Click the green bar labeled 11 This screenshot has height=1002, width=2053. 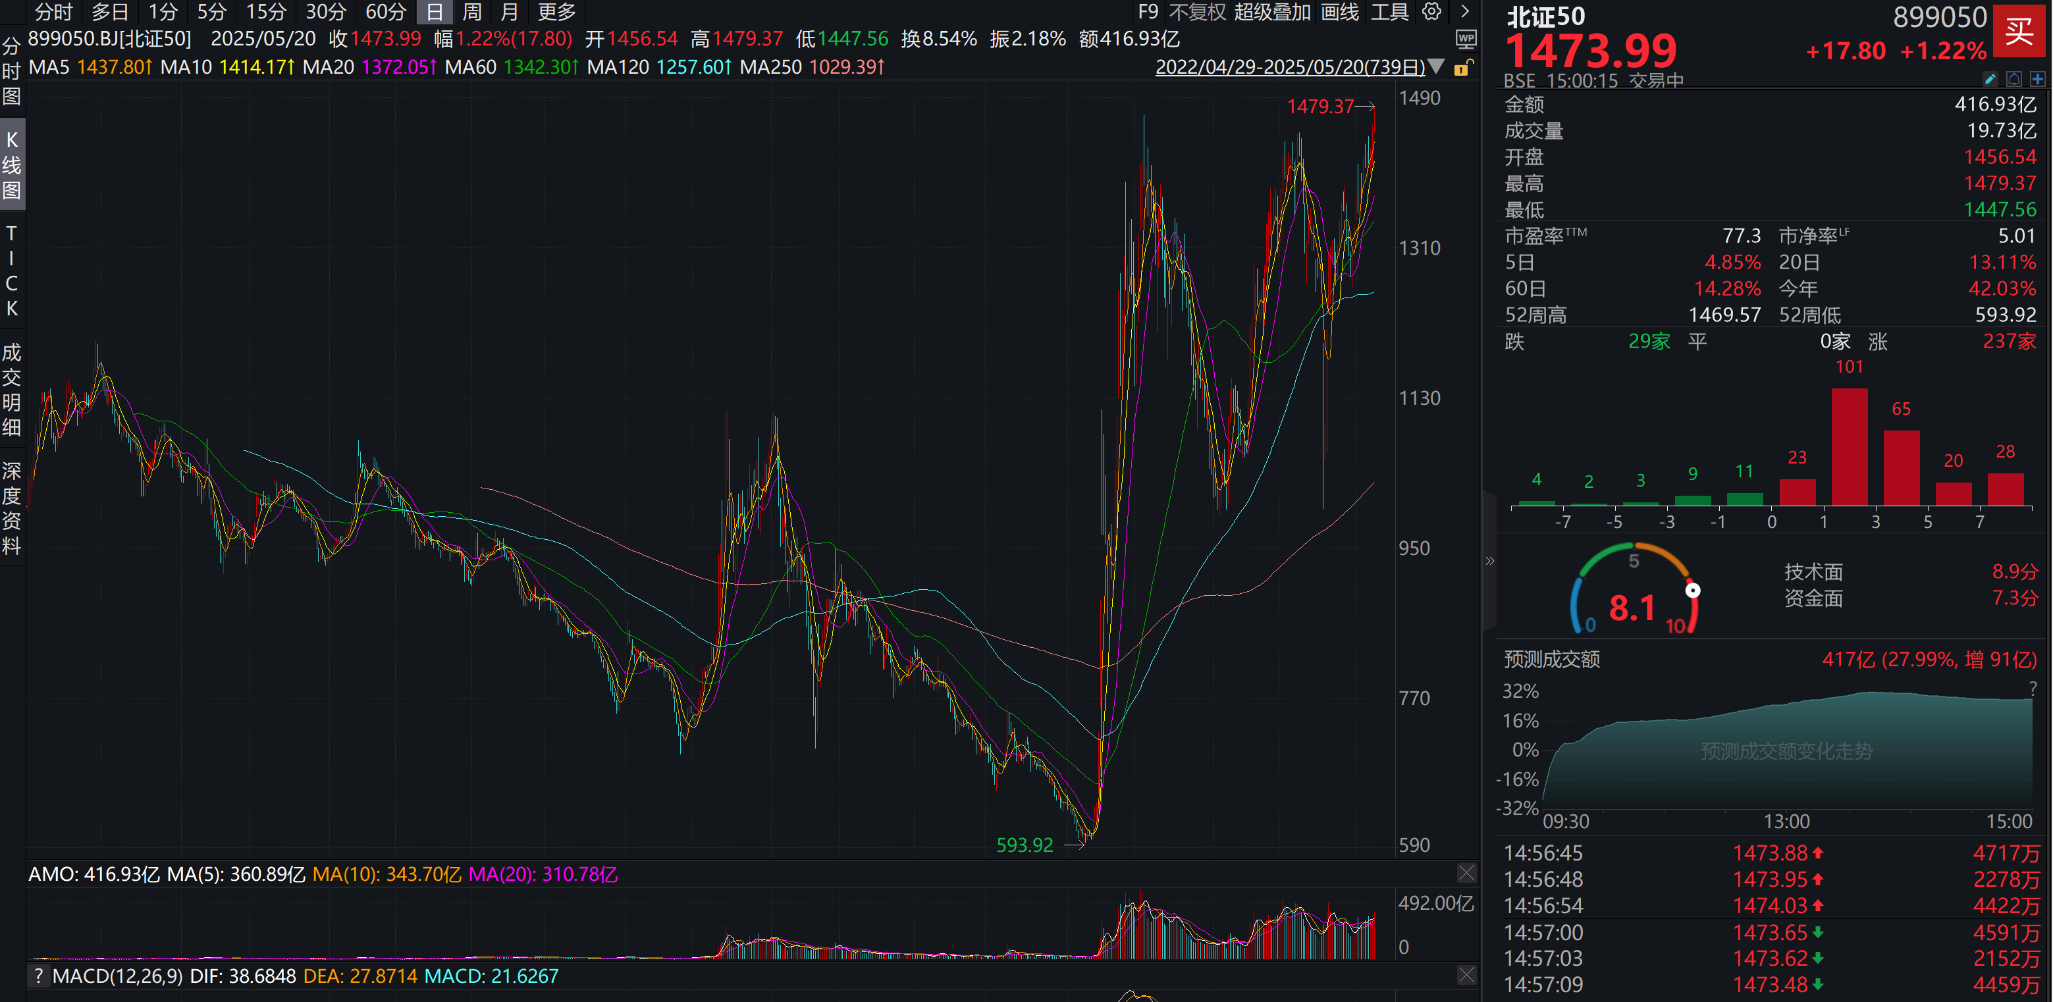point(1745,499)
